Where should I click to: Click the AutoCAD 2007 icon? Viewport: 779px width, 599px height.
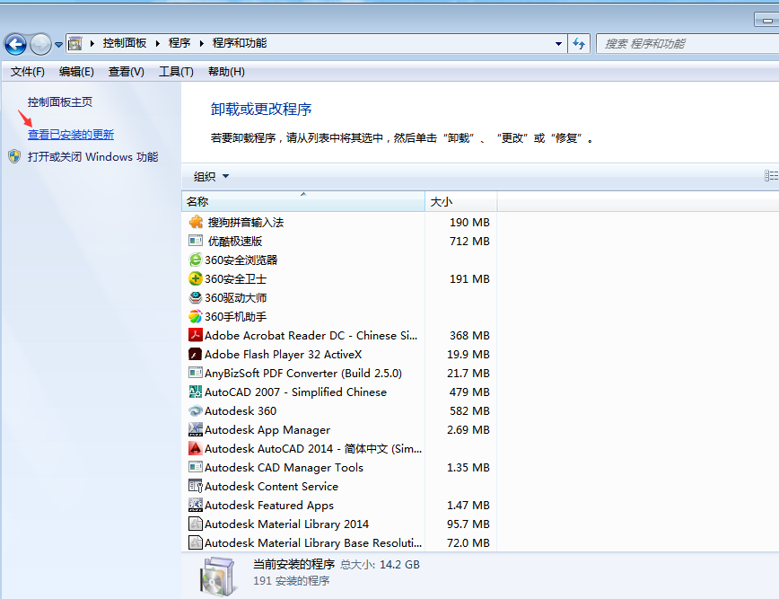196,392
